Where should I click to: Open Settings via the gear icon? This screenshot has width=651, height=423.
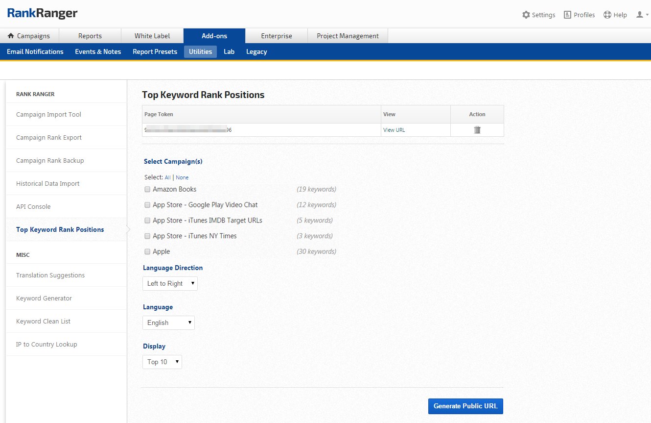(526, 15)
